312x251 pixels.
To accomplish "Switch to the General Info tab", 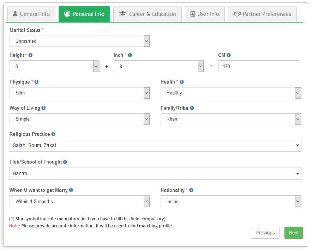I will 31,14.
